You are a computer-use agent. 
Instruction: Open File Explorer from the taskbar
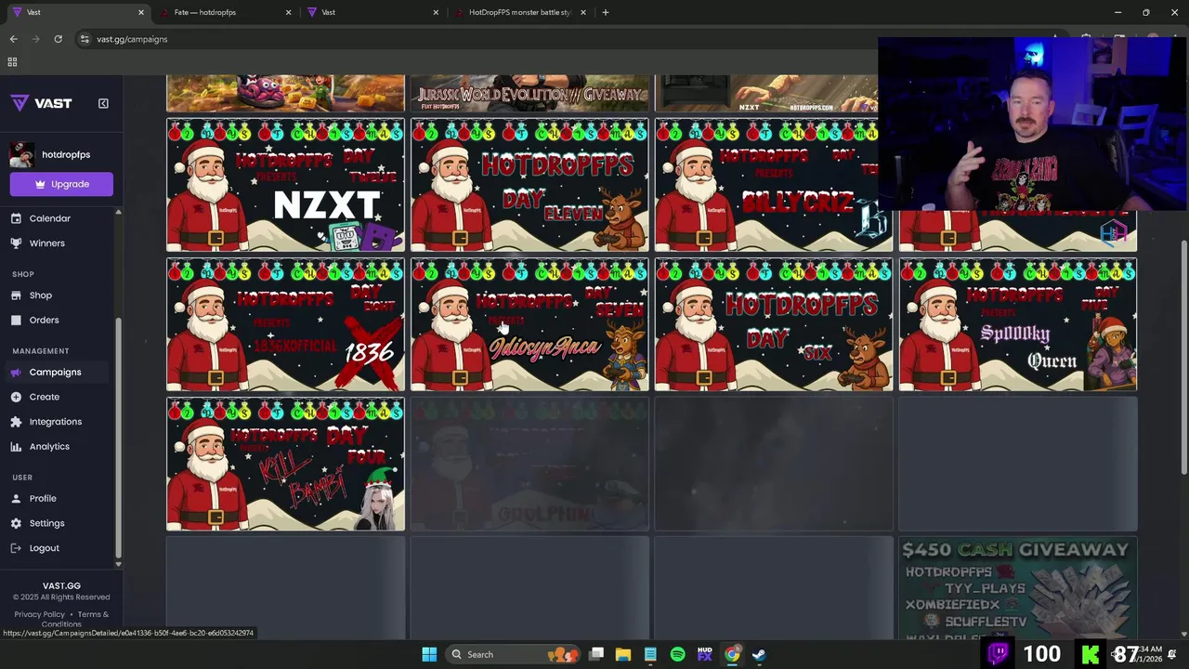(623, 654)
